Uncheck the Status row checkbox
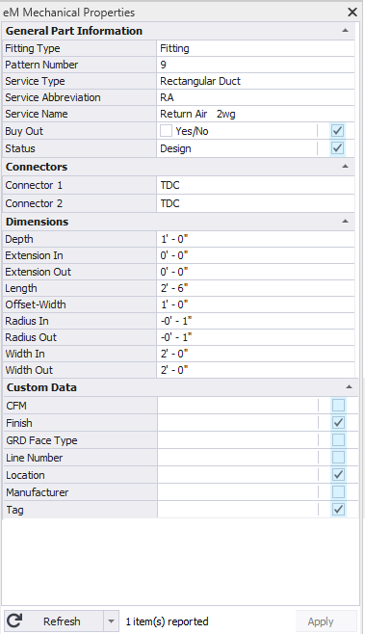This screenshot has width=365, height=634. click(337, 148)
